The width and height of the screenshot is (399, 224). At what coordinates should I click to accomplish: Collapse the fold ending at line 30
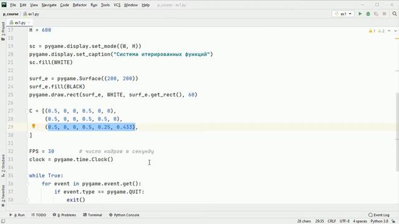coord(27,136)
